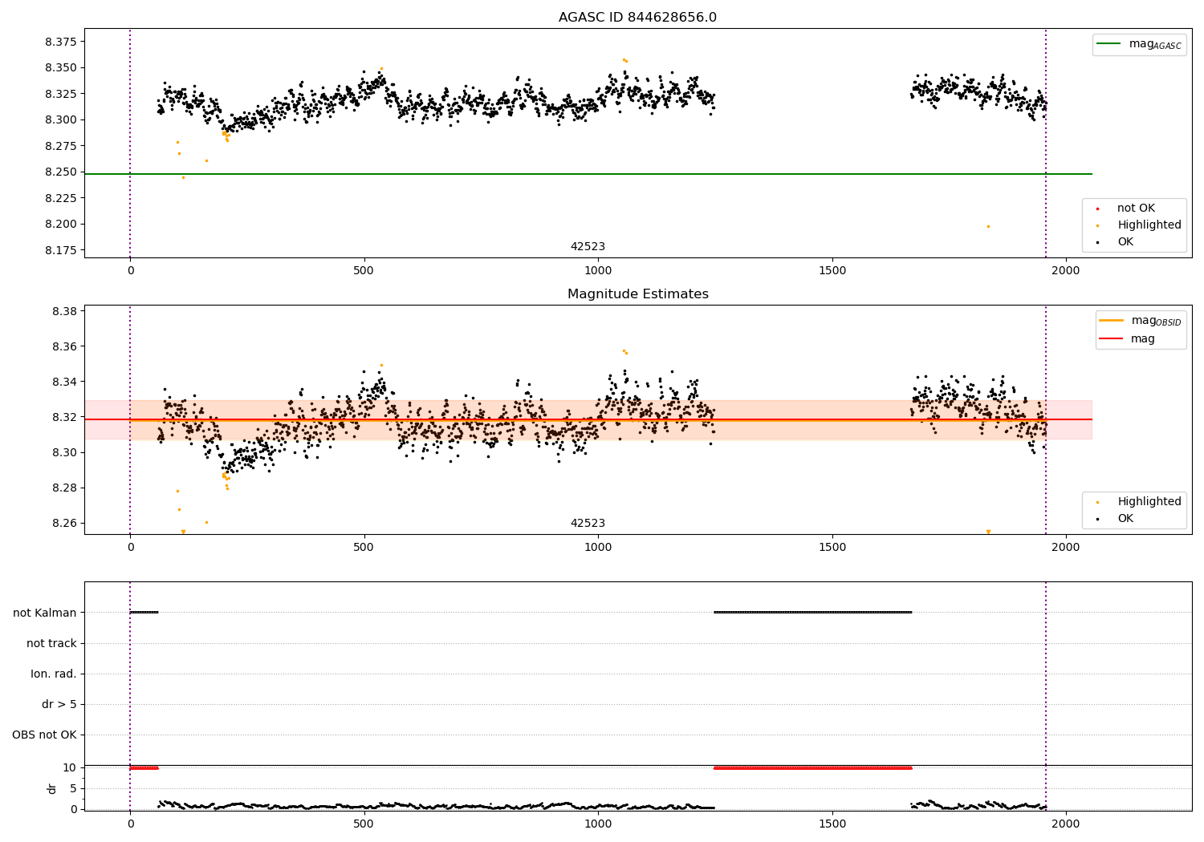
Task: Click the 8.175 y-axis tick label
Action: coord(61,251)
